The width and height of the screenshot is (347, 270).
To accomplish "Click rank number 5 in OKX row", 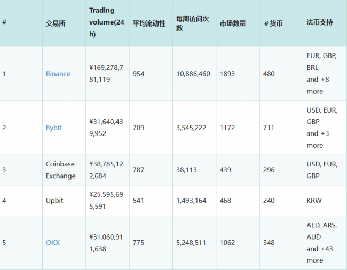I will (x=4, y=243).
